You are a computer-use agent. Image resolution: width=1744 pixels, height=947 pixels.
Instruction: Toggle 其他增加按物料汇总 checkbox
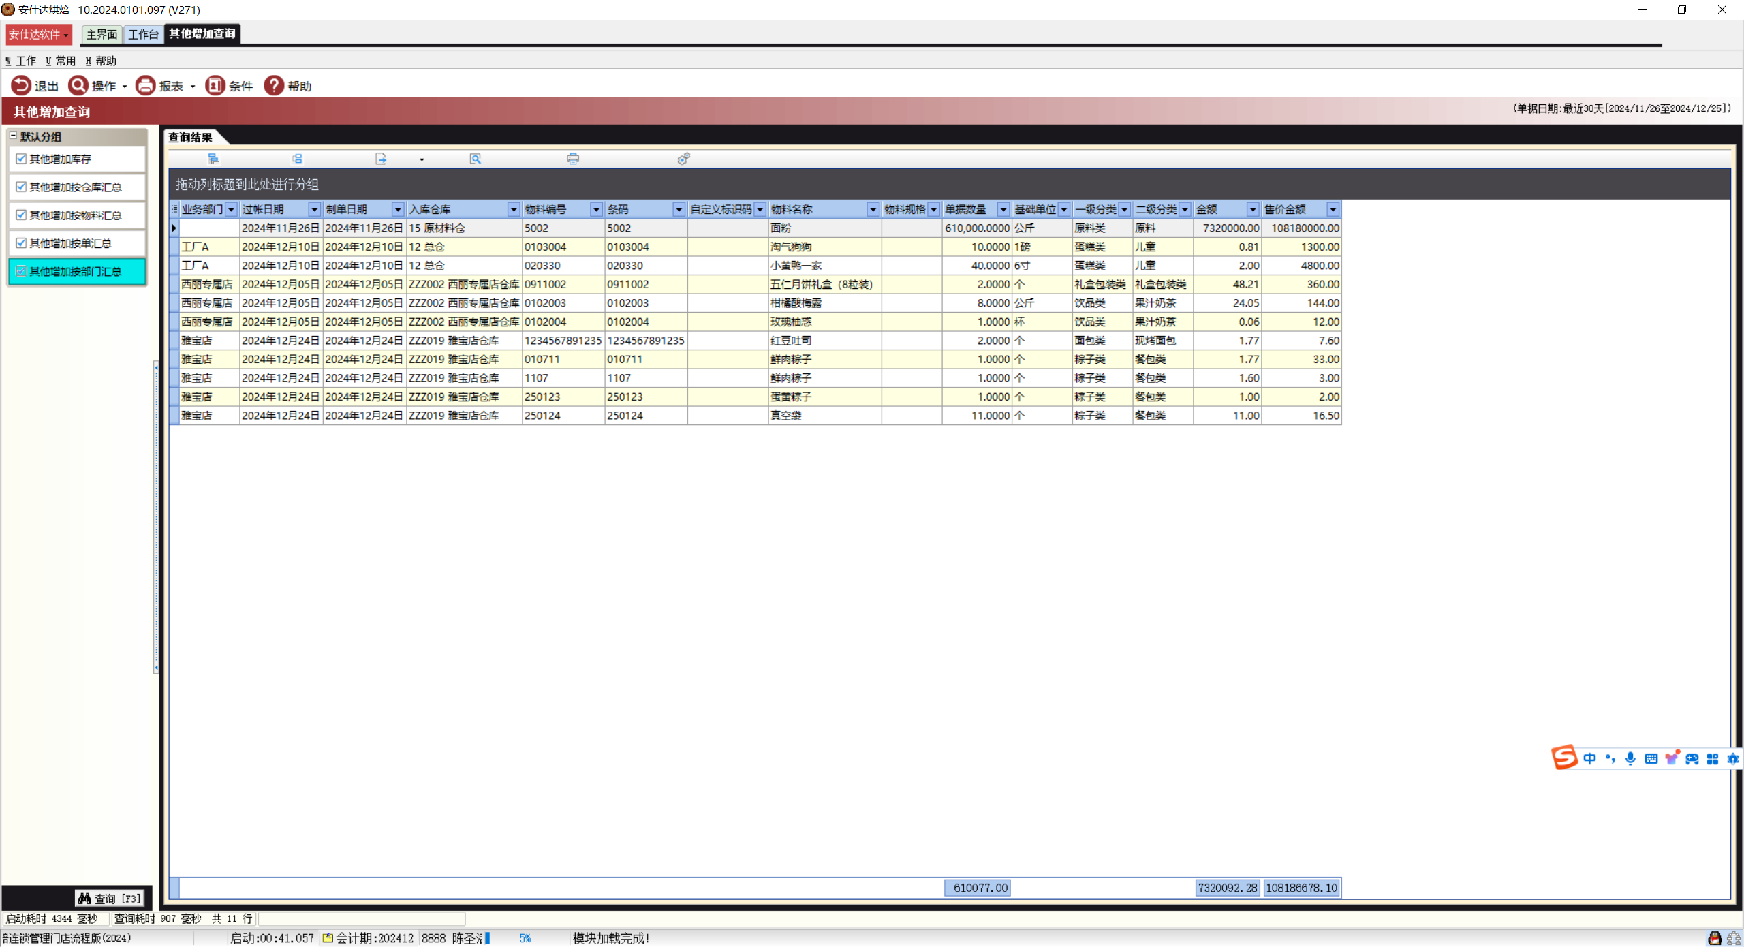[x=21, y=215]
